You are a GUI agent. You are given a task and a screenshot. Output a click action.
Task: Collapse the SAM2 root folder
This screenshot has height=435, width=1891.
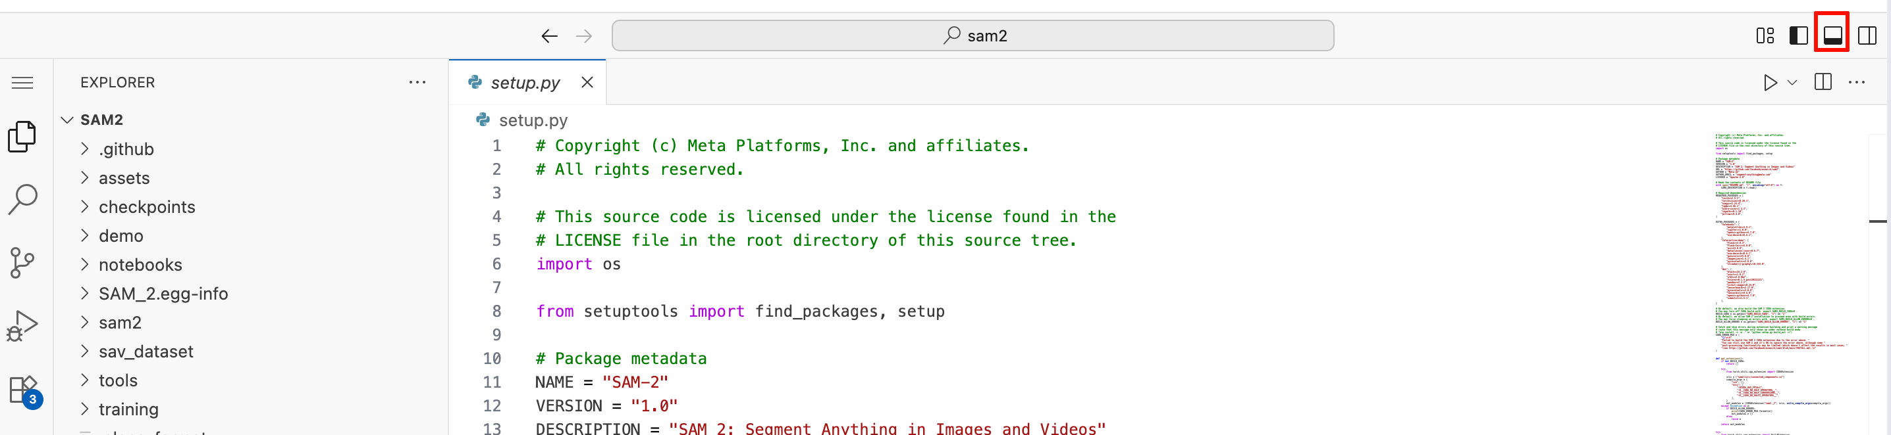pyautogui.click(x=68, y=120)
